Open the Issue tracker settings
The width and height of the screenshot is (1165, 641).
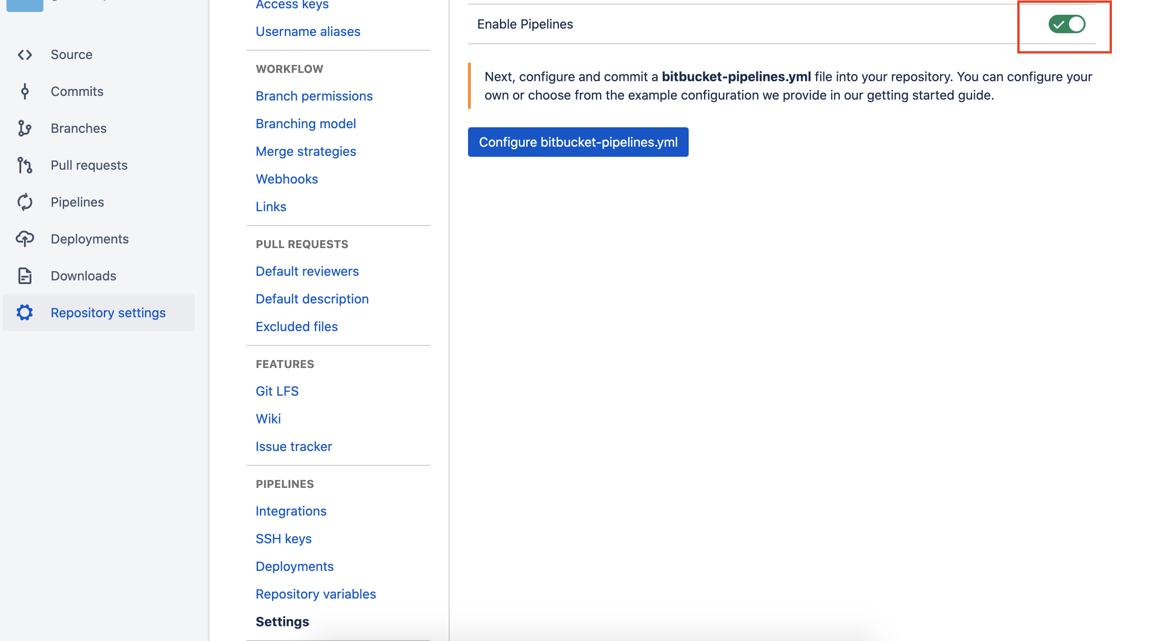(x=294, y=446)
